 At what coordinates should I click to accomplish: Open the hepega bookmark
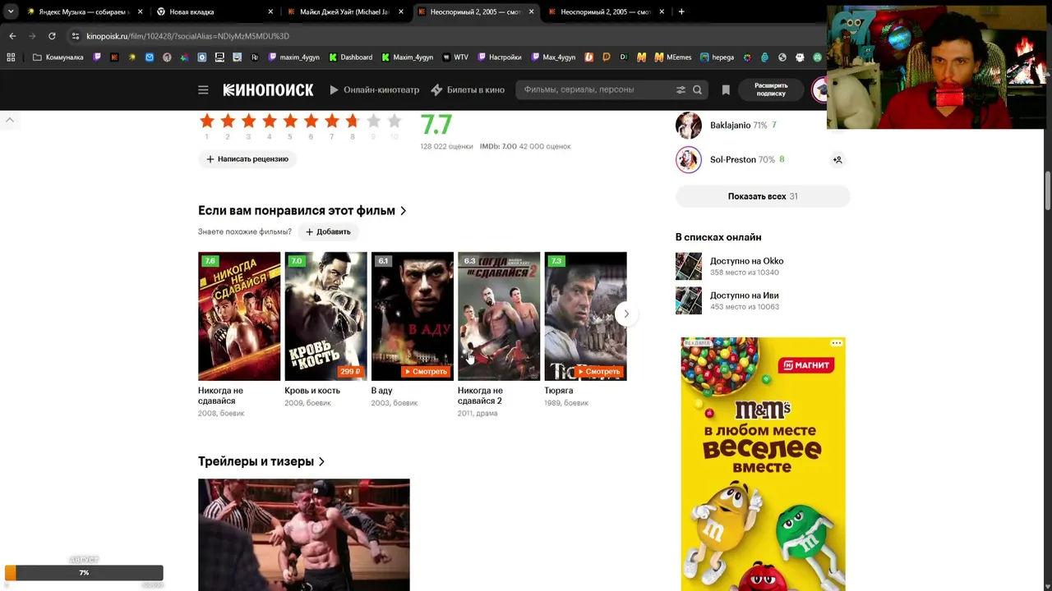click(717, 57)
